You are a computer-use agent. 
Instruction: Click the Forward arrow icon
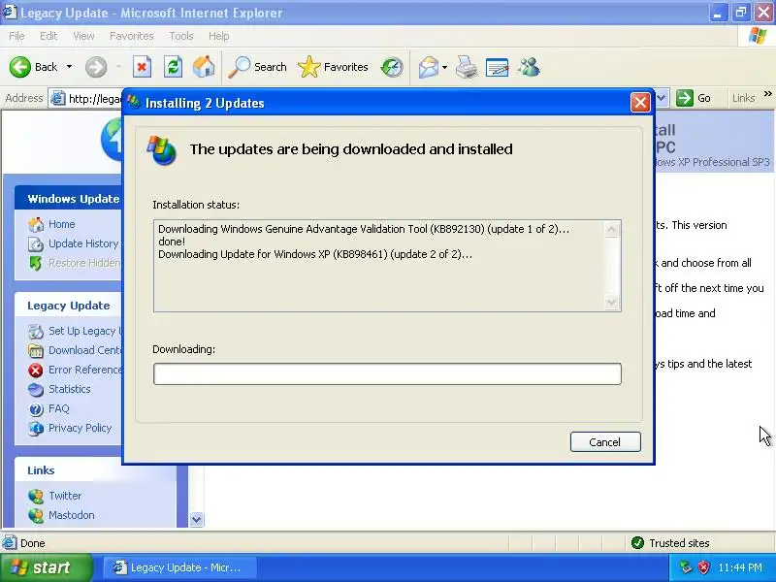[95, 67]
